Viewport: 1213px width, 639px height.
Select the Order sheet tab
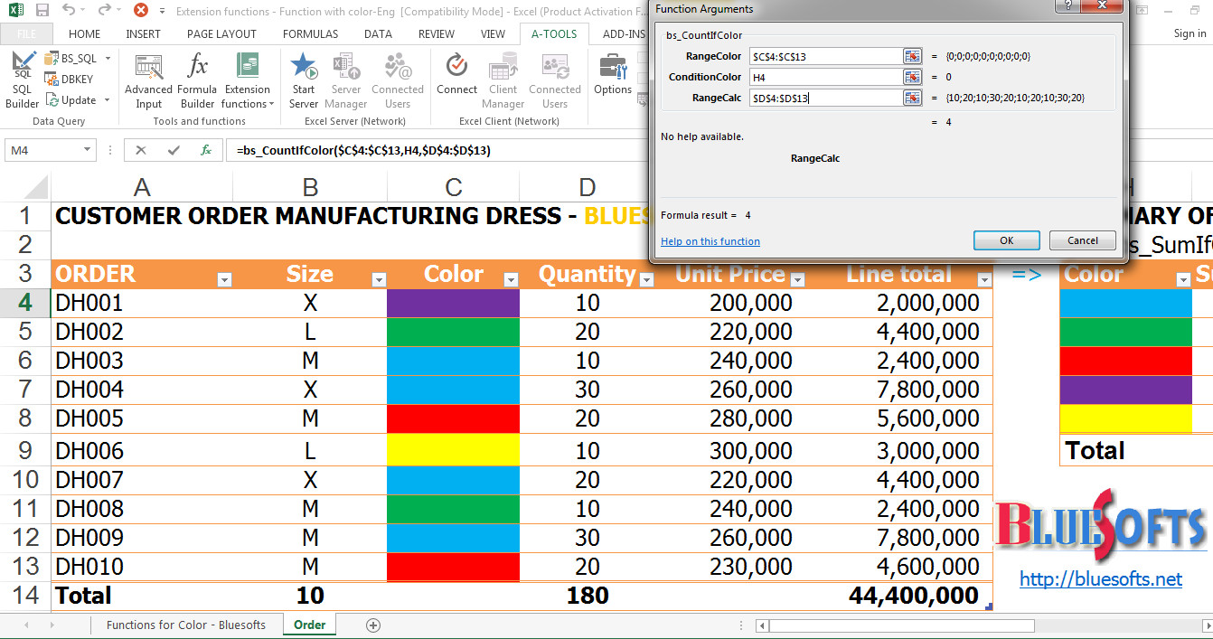tap(309, 624)
